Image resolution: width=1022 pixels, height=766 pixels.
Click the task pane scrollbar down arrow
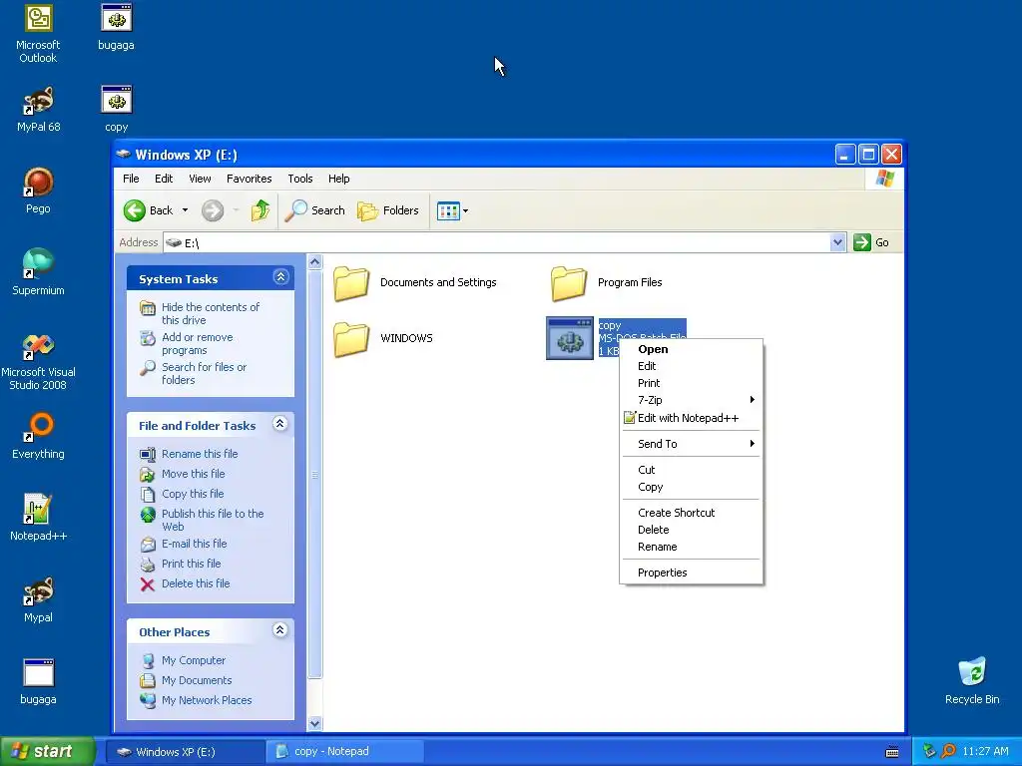pos(314,723)
